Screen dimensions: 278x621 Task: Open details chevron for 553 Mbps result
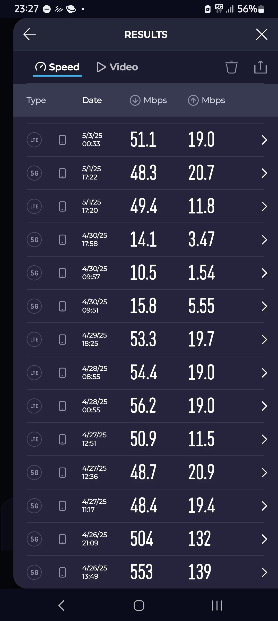click(264, 572)
